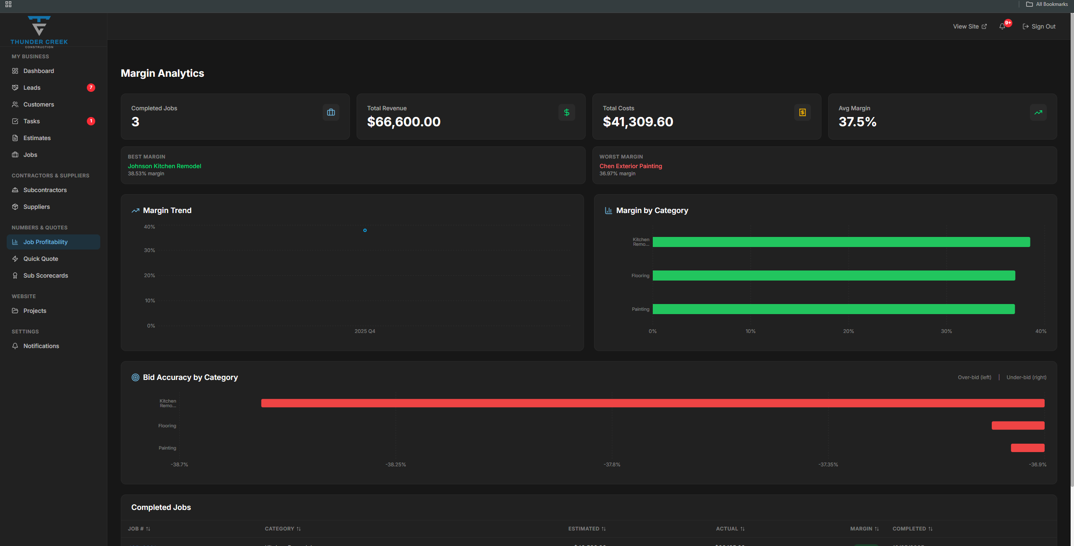This screenshot has height=546, width=1074.
Task: Click the money icon on Total Costs card
Action: click(x=802, y=112)
